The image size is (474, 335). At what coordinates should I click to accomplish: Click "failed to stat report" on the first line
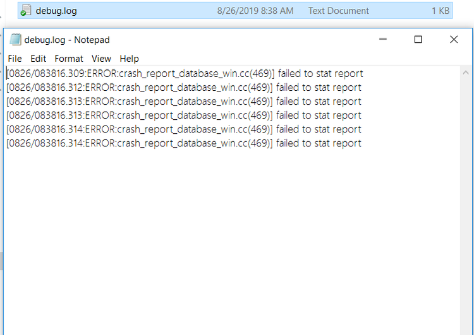tap(320, 74)
